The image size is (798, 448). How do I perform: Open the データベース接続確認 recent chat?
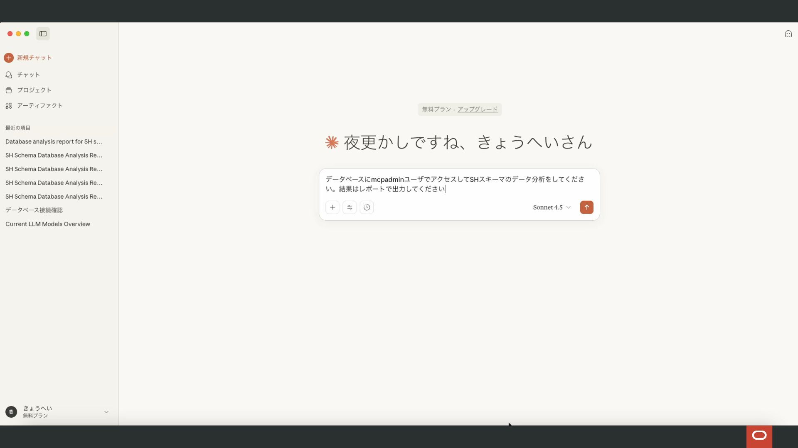click(34, 210)
